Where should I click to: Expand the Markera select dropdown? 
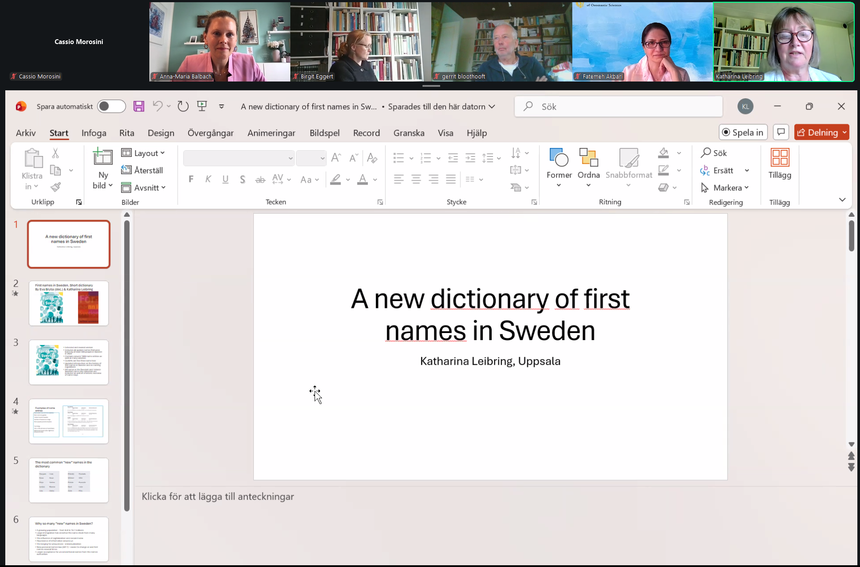click(x=725, y=188)
